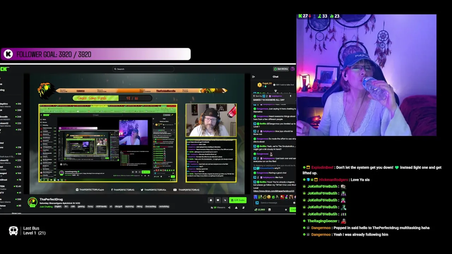
Task: Click the Instagram THAPERFECTDRUG420 label
Action: [90, 190]
